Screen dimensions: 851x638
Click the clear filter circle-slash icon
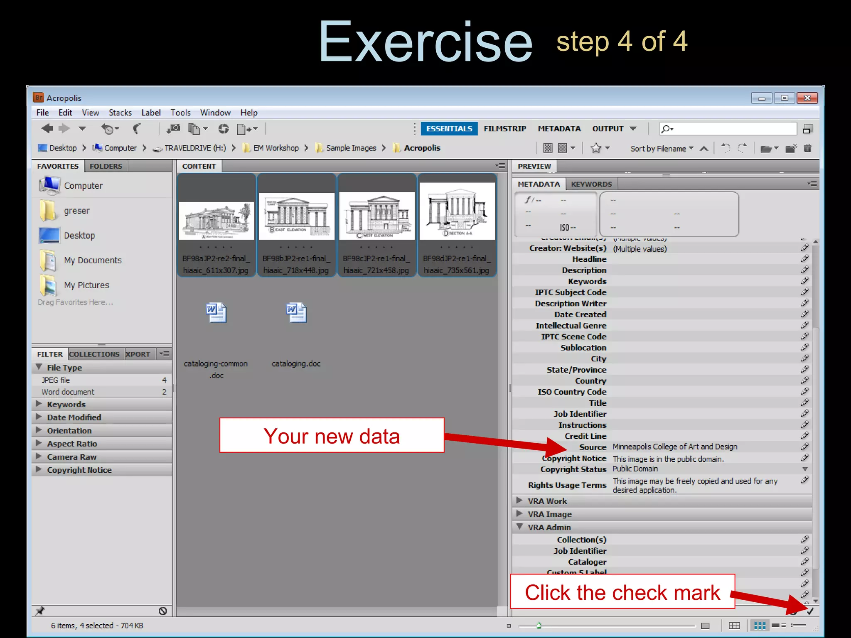pyautogui.click(x=163, y=611)
